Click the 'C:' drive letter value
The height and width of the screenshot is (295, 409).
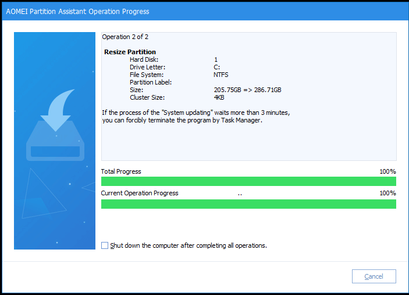click(x=217, y=67)
